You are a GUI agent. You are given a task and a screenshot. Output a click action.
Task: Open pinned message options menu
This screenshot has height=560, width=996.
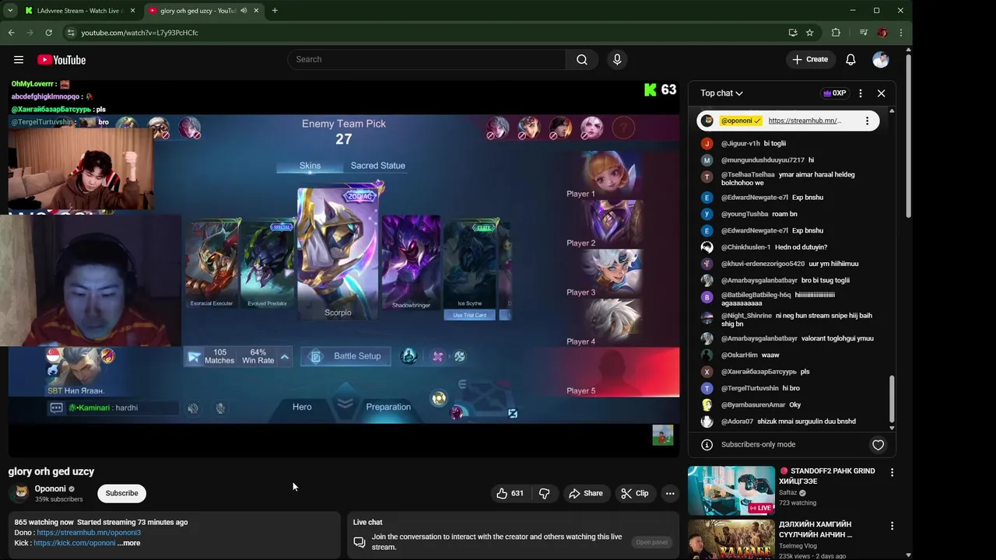point(867,121)
